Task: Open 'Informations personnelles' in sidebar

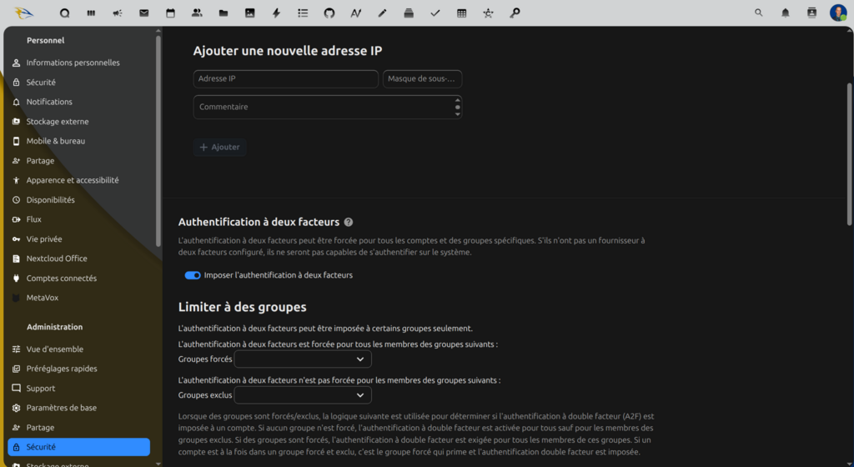Action: pyautogui.click(x=73, y=63)
